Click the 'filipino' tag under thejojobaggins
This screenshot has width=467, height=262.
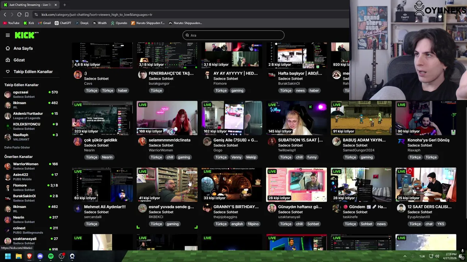point(253,224)
